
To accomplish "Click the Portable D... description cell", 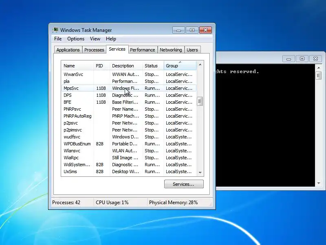I will (x=125, y=144).
